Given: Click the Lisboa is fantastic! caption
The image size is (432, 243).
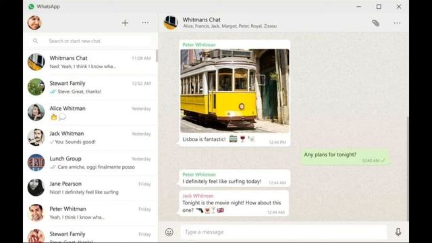Looking at the screenshot, I should 204,139.
